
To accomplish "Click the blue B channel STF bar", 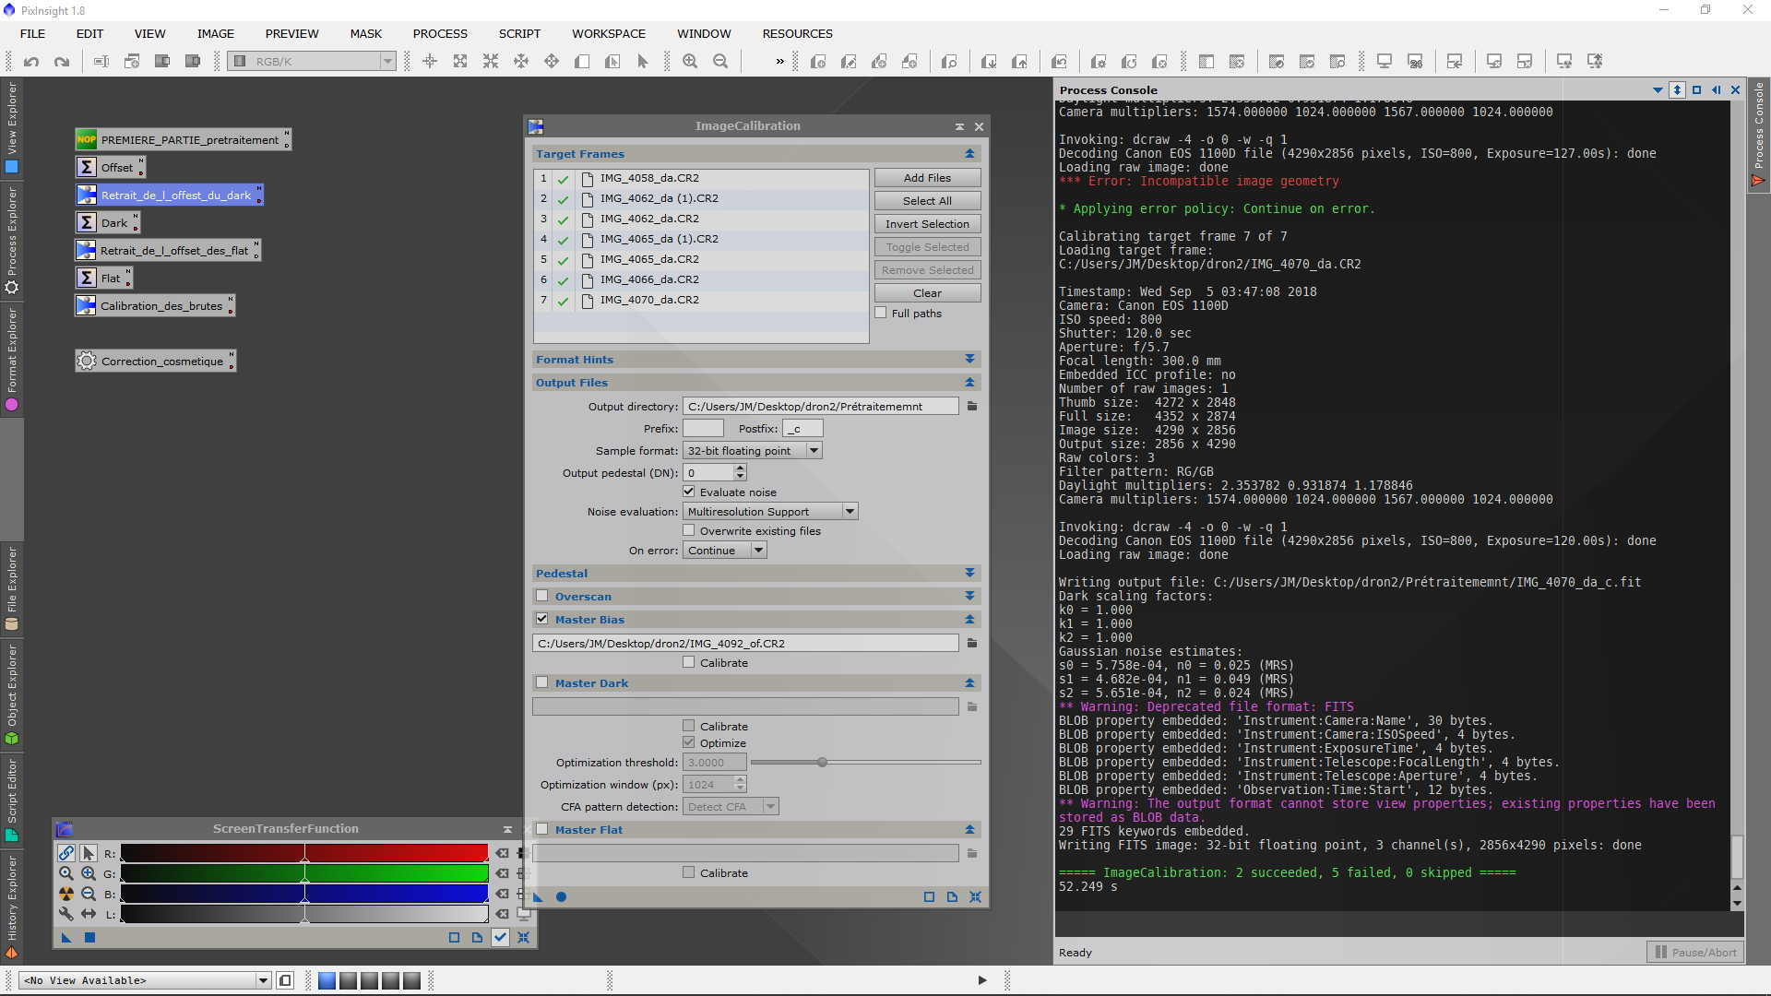I will coord(304,894).
